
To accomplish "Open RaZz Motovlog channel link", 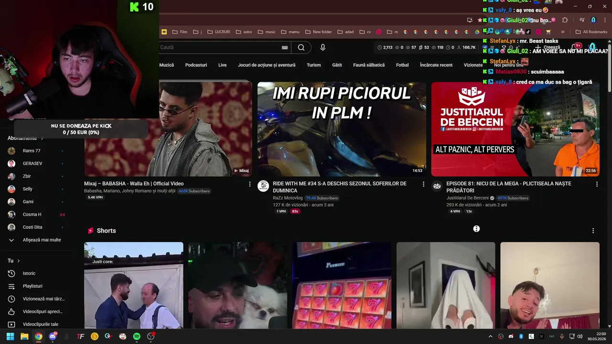I will (x=288, y=198).
